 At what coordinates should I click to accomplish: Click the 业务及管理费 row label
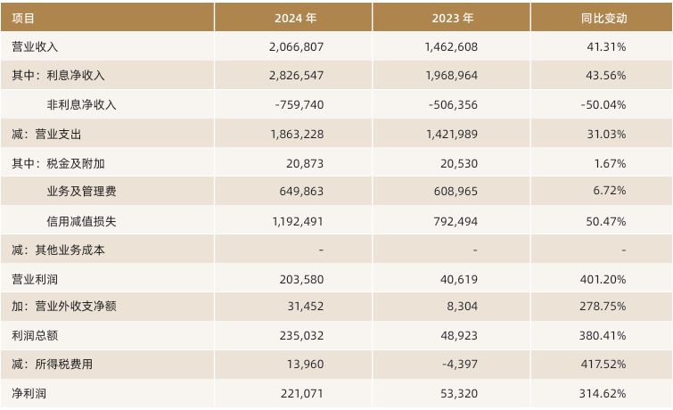[82, 191]
